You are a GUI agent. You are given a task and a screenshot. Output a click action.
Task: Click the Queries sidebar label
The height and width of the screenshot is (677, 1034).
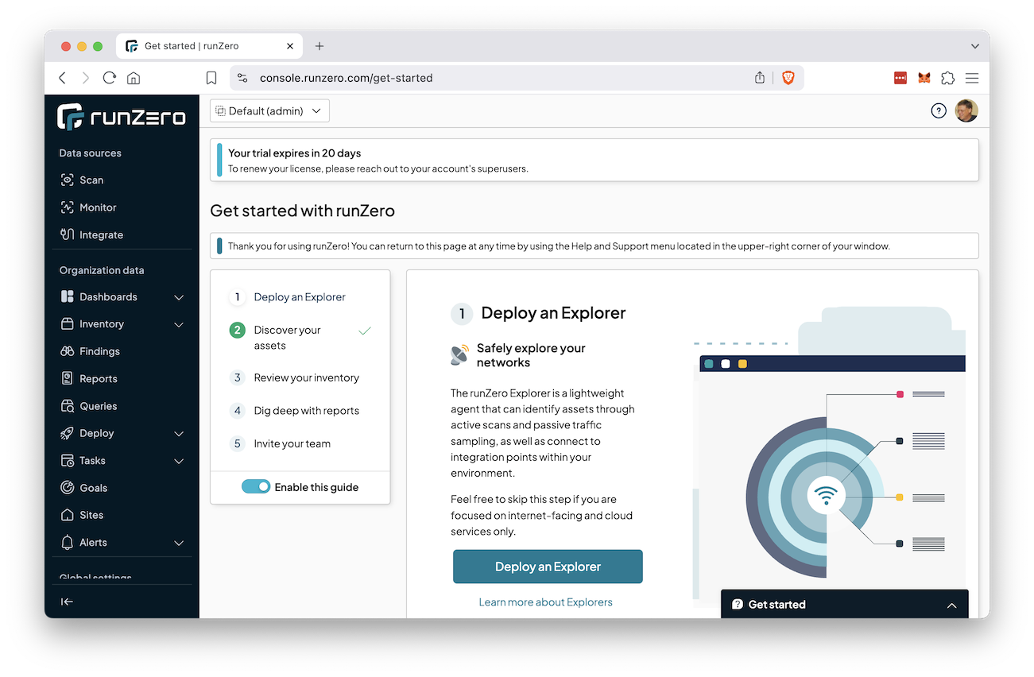point(99,406)
